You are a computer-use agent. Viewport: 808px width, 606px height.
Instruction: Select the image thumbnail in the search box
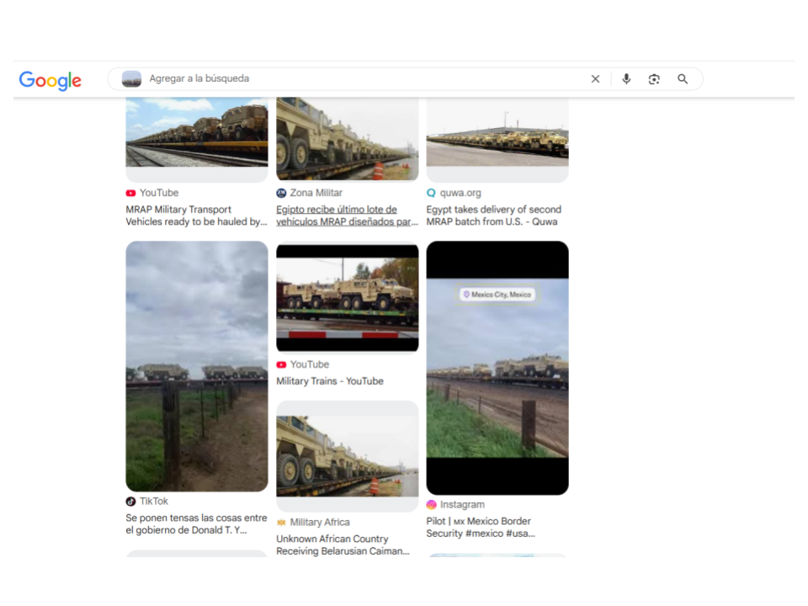131,79
